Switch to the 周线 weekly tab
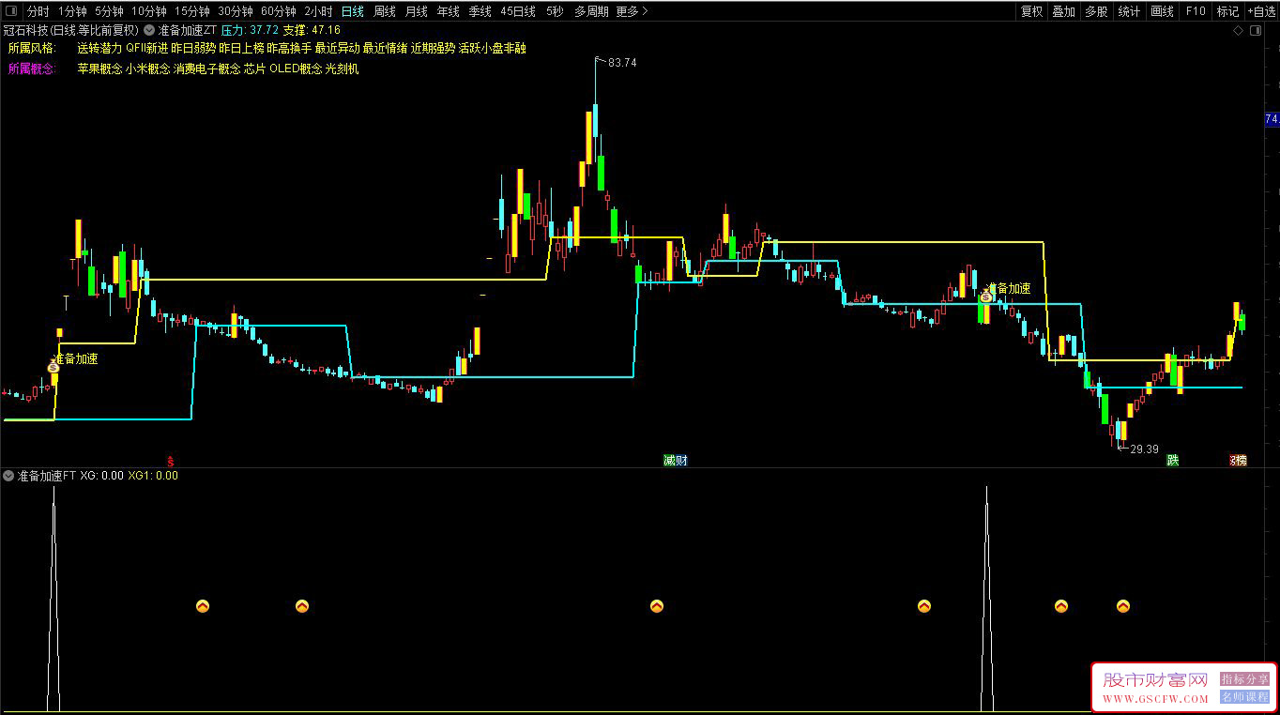Screen dimensions: 1280x715 [385, 11]
